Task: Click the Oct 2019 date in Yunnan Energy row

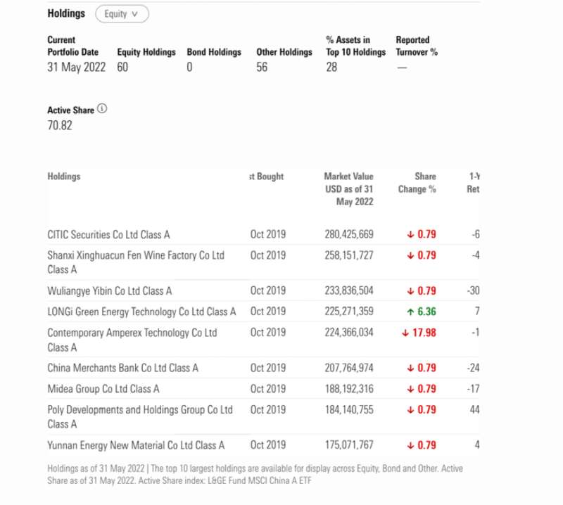Action: coord(268,445)
